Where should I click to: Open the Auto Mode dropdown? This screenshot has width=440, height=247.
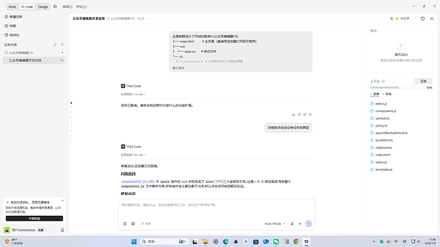(x=275, y=223)
